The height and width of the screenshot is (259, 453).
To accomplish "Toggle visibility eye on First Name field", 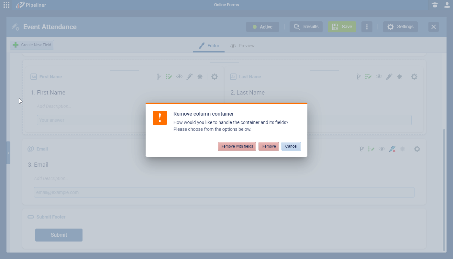I will coord(179,77).
